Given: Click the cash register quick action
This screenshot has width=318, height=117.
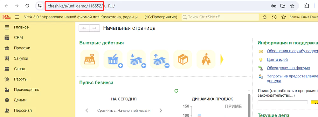Looking at the screenshot, I should click(x=90, y=59).
